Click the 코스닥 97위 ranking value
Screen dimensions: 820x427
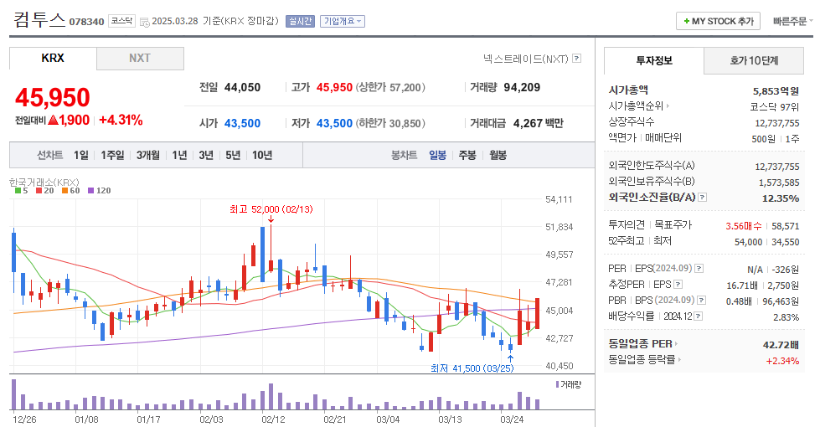pyautogui.click(x=775, y=106)
